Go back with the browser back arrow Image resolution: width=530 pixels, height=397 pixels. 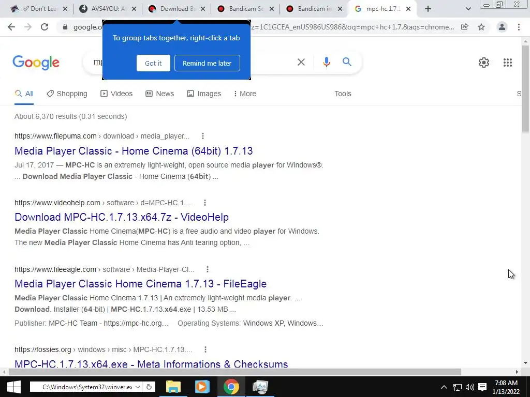11,27
